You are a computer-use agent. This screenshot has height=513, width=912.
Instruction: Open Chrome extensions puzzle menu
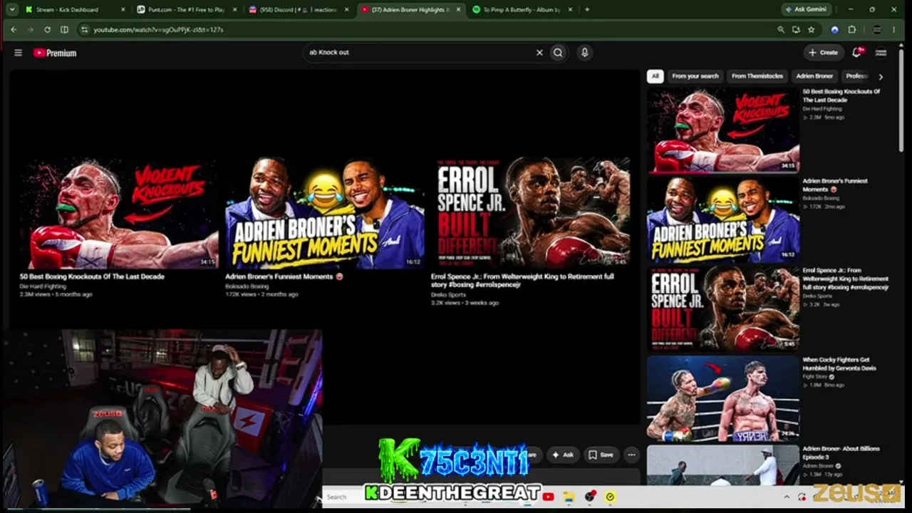(x=851, y=30)
